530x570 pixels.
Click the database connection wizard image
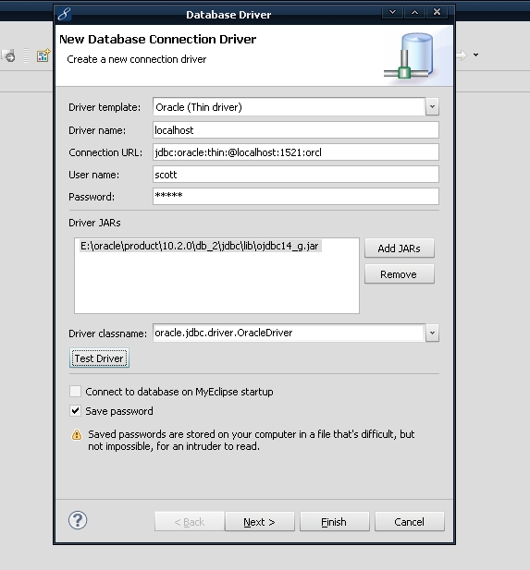coord(410,55)
